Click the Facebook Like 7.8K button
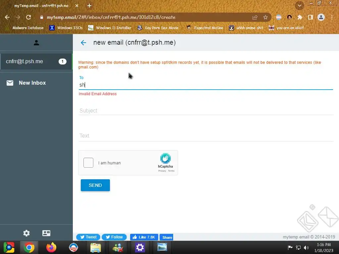The image size is (339, 254). coord(144,237)
